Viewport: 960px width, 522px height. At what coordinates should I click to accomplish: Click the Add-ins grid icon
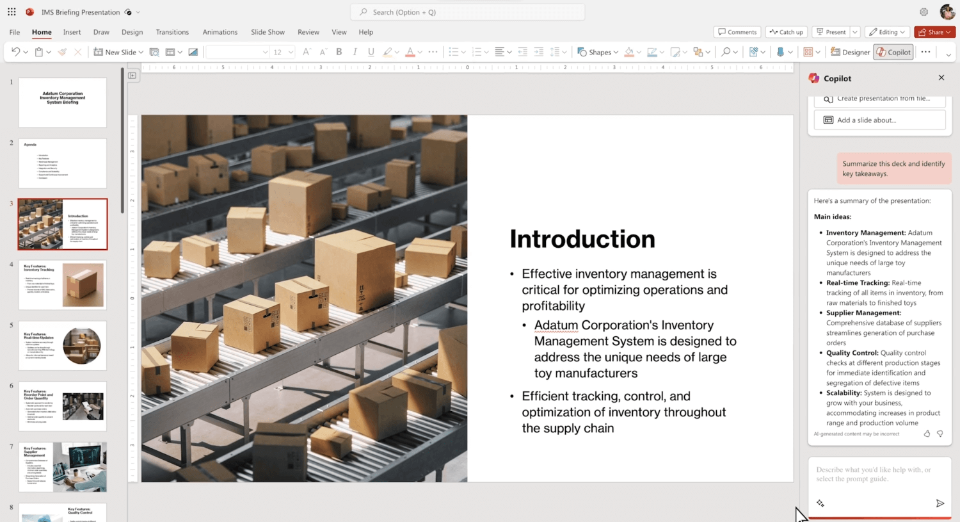pos(808,52)
